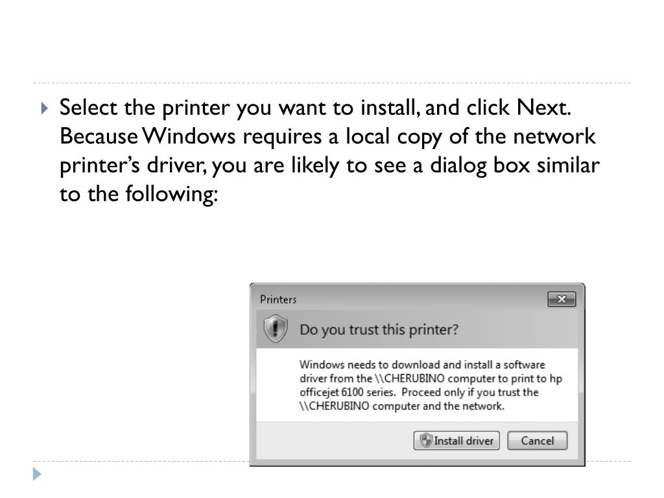The width and height of the screenshot is (664, 498).
Task: Click the empty dialog footer left of Install driver
Action: (x=335, y=440)
